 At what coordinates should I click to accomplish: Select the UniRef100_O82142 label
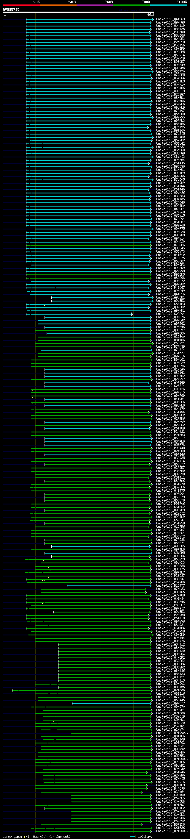point(170,373)
